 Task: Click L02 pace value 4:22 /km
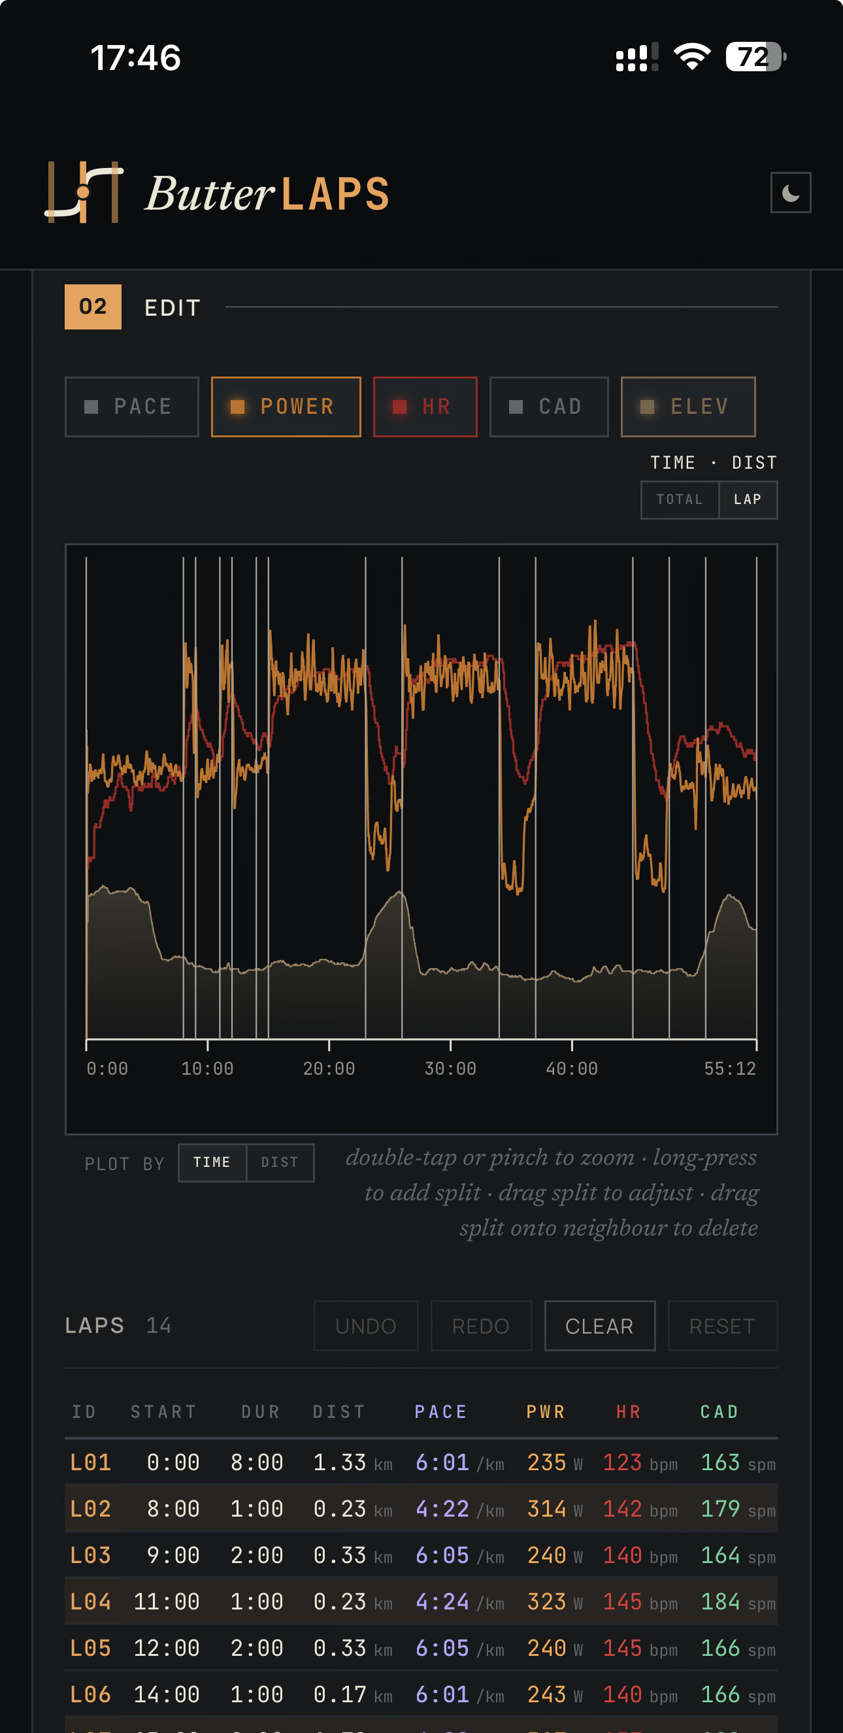pos(460,1509)
